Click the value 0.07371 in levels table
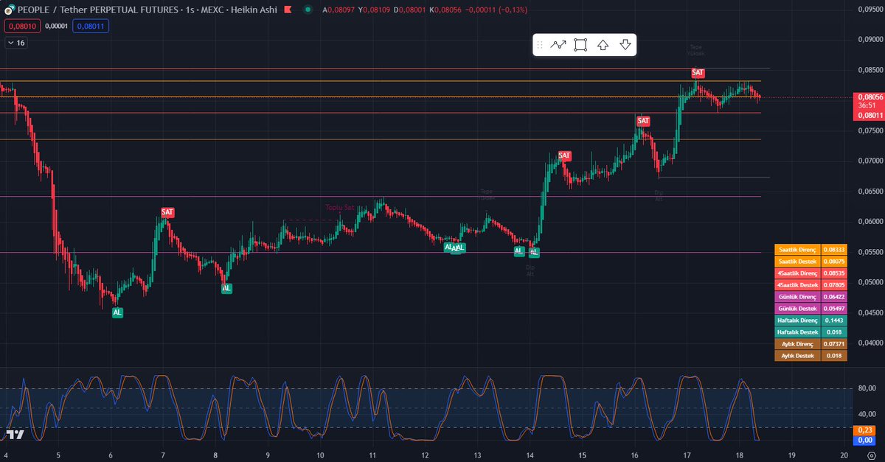Screen dimensions: 885x462 (x=834, y=343)
